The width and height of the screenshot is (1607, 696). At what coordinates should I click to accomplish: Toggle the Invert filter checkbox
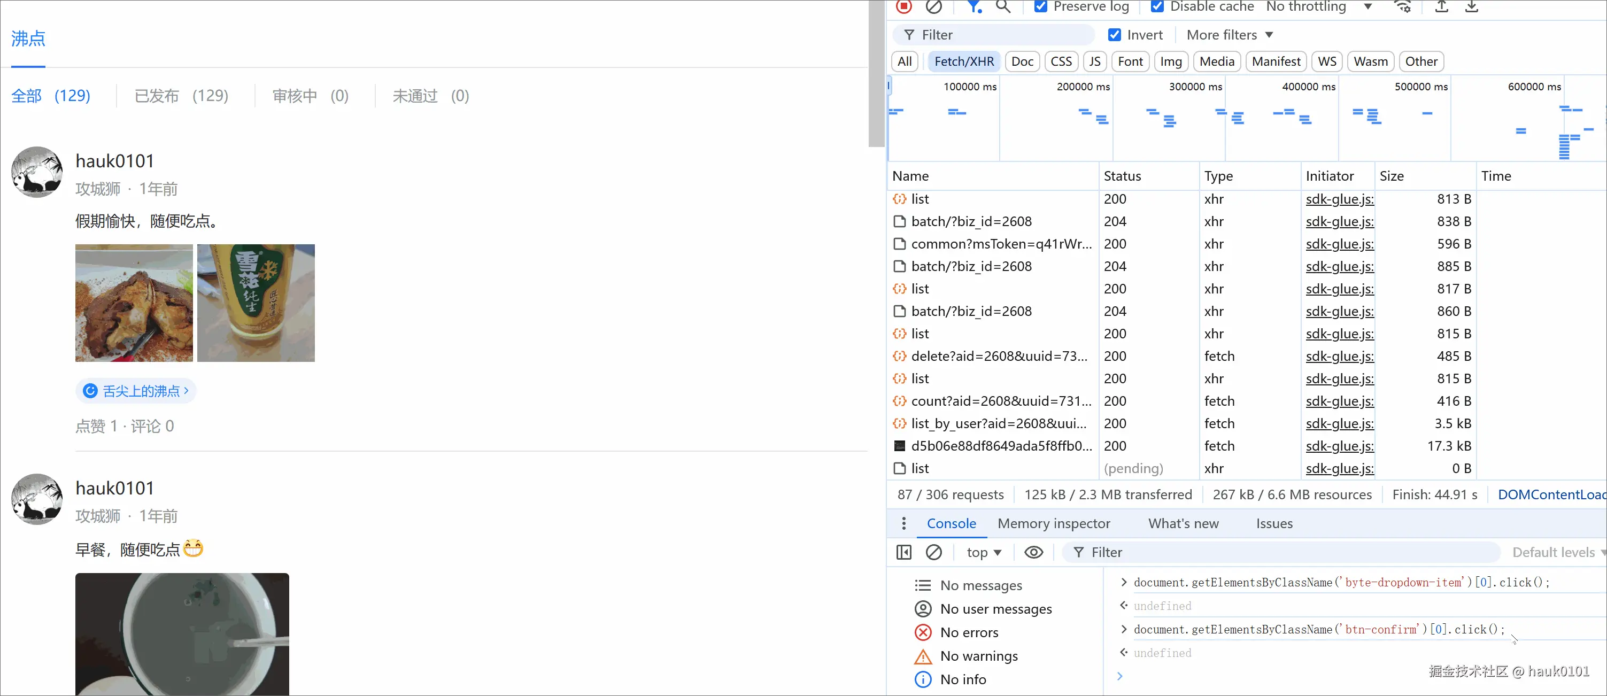coord(1114,35)
